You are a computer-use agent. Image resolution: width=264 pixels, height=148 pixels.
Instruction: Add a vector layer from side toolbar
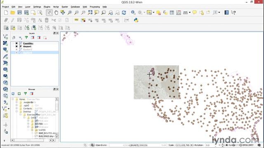click(5, 37)
